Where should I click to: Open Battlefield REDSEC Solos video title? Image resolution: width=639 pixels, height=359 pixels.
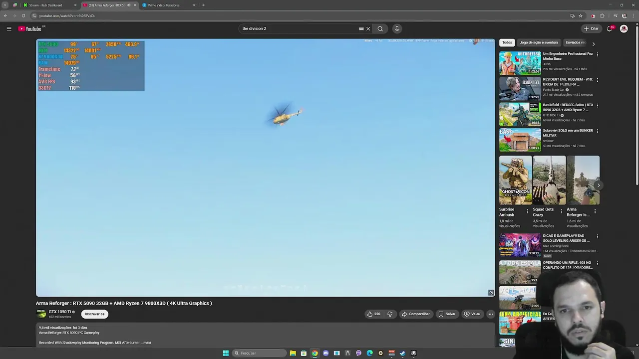[568, 107]
